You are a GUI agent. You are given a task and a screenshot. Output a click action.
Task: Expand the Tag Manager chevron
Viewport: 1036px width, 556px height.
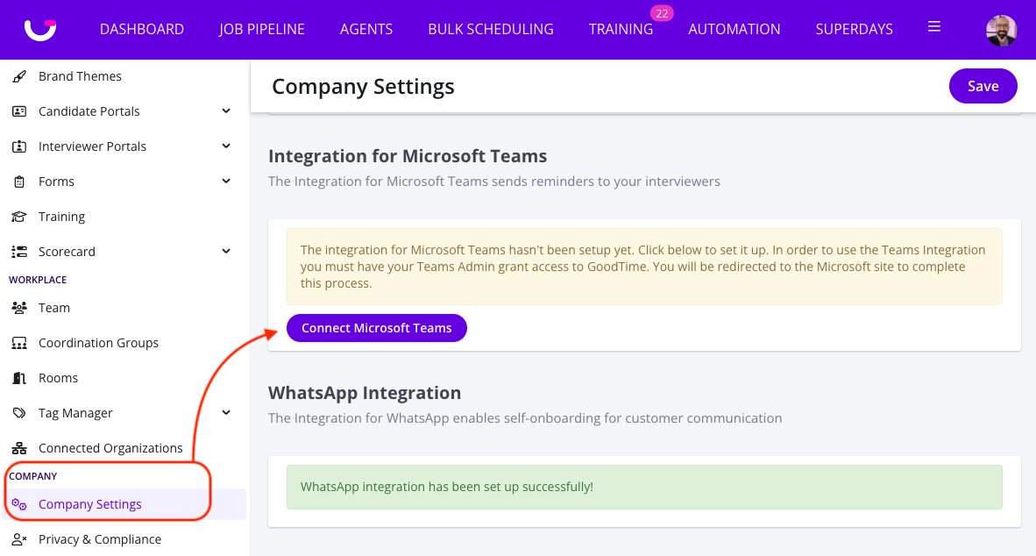(226, 412)
